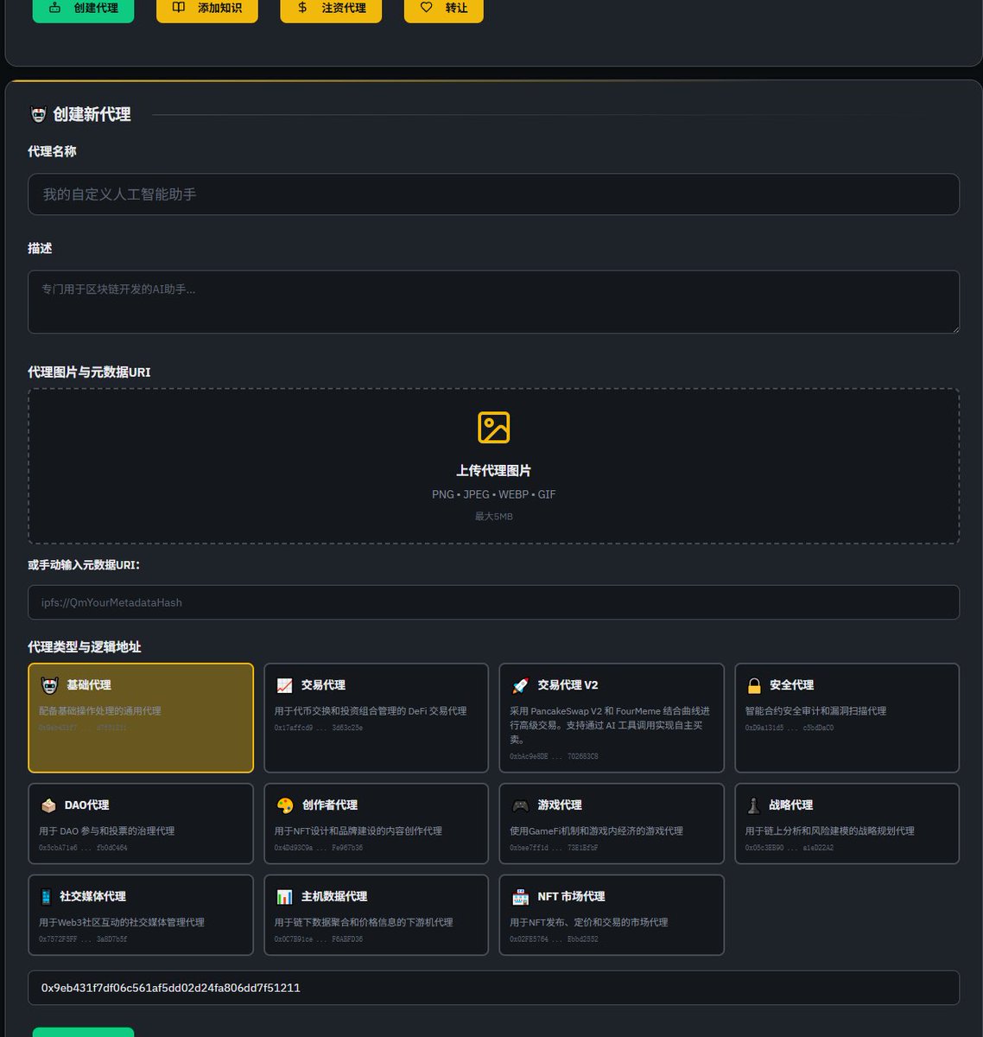
Task: Click the 0x9eb431f7 logic address field
Action: pos(493,988)
